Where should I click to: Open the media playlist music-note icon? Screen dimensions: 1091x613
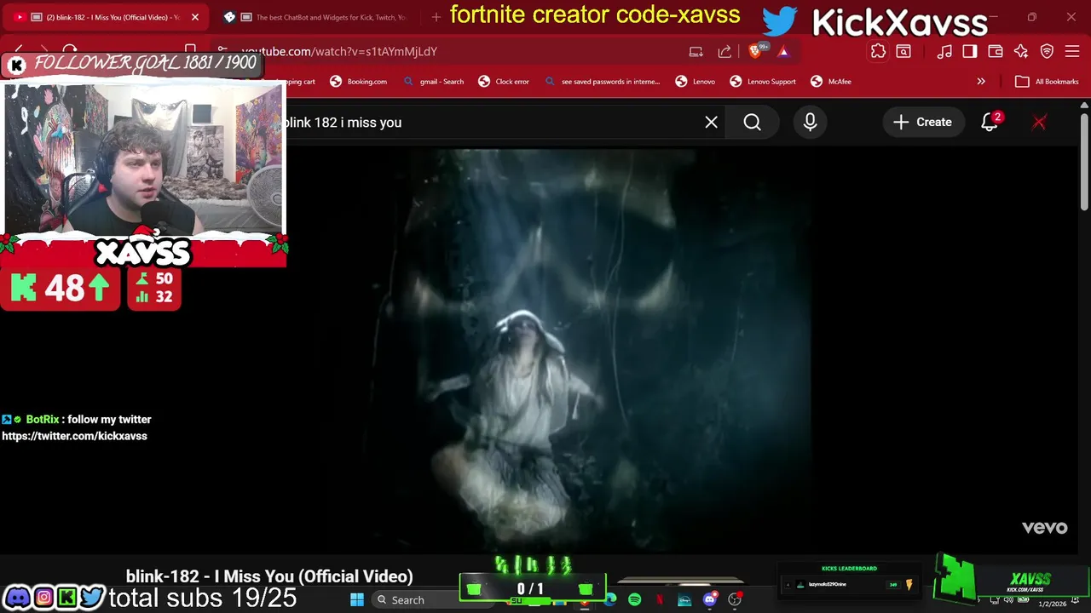tap(944, 51)
